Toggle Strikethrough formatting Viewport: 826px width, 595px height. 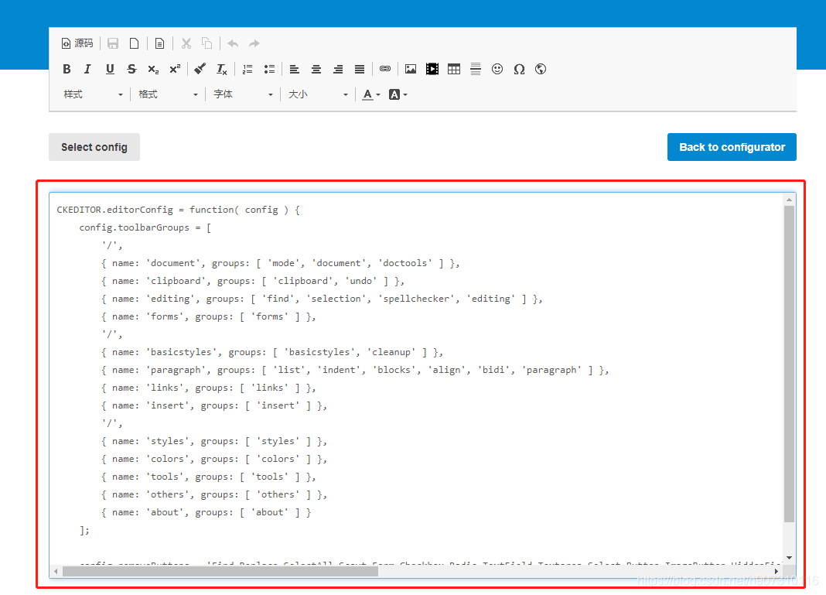tap(131, 69)
